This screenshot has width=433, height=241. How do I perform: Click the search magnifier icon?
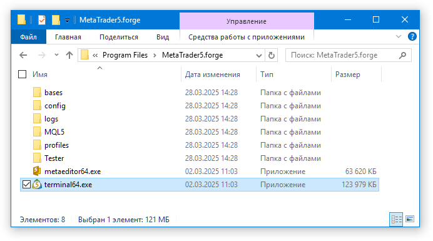pos(402,55)
